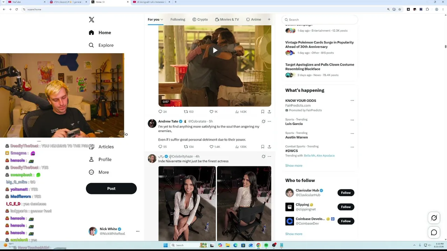Screen dimensions: 447x251
Task: Open the Grok floating button
Action: click(x=434, y=218)
